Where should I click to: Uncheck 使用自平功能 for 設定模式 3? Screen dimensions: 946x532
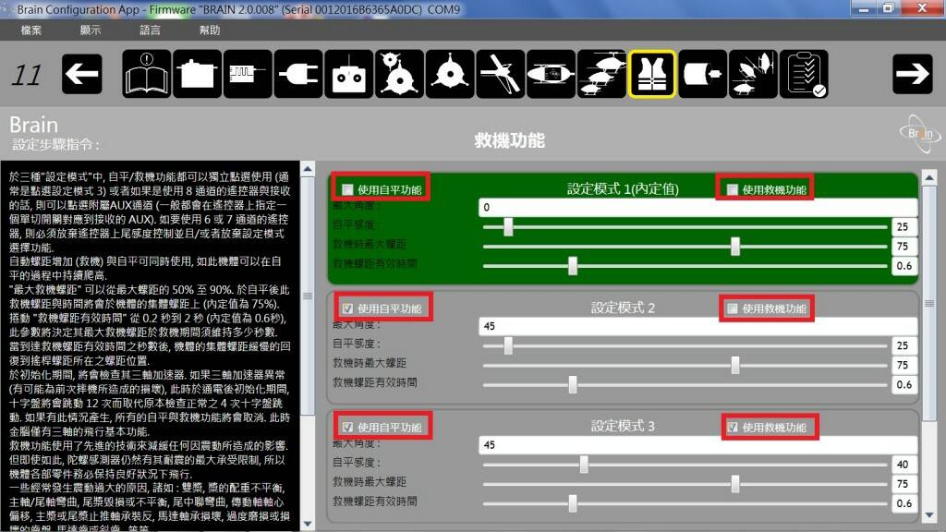click(347, 427)
